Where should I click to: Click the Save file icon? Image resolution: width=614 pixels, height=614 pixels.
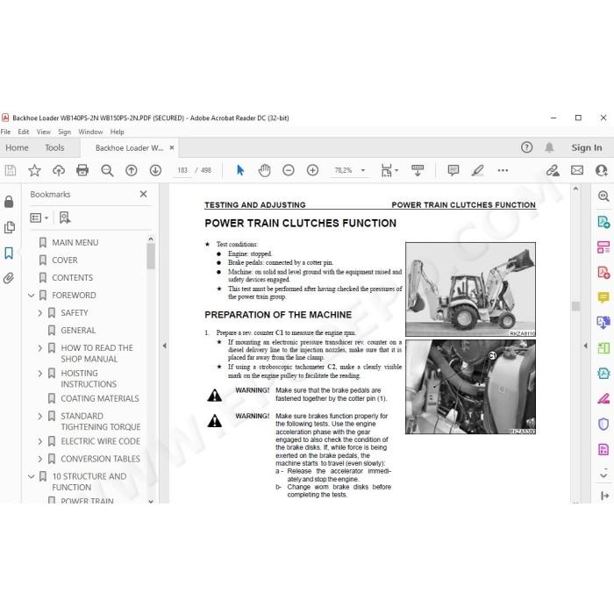coord(11,170)
